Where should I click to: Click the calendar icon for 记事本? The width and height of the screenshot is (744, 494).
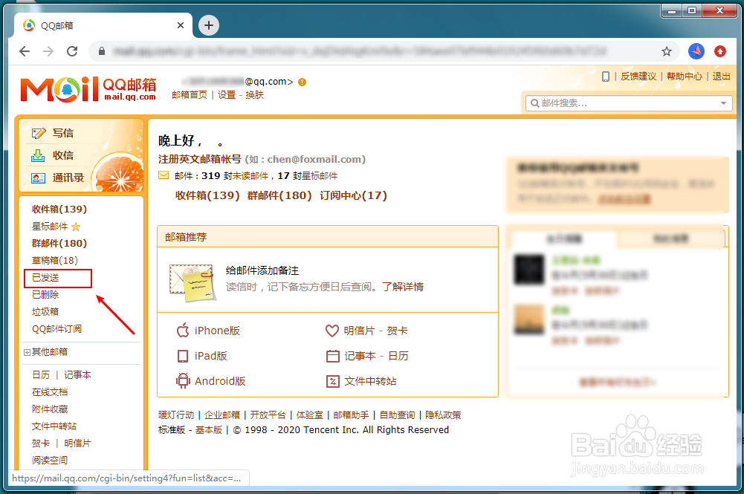pos(333,356)
